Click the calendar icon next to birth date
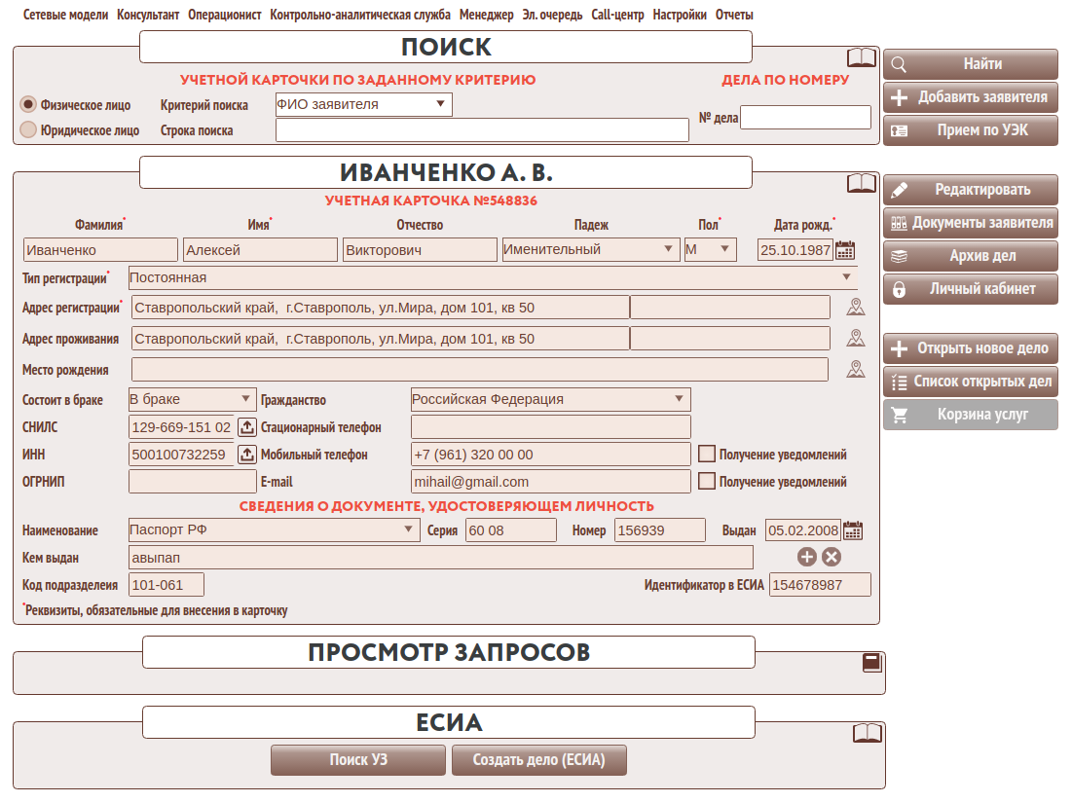Image resolution: width=1072 pixels, height=803 pixels. [x=845, y=249]
